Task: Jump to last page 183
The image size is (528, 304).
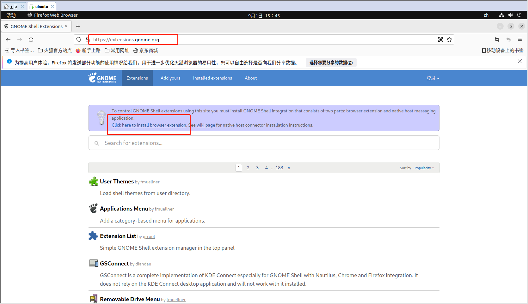Action: tap(279, 168)
